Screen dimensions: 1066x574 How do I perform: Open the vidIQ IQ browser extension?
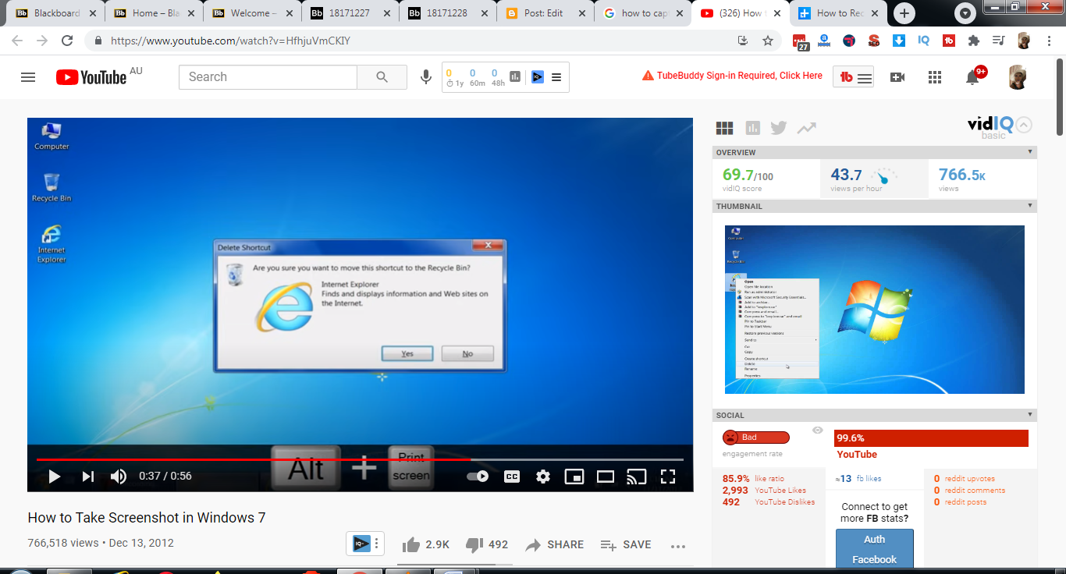click(923, 41)
